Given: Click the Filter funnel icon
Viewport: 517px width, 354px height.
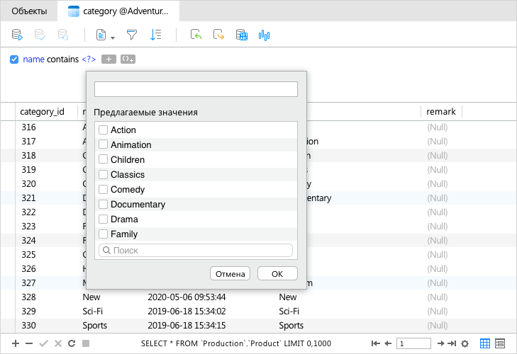Looking at the screenshot, I should click(132, 34).
